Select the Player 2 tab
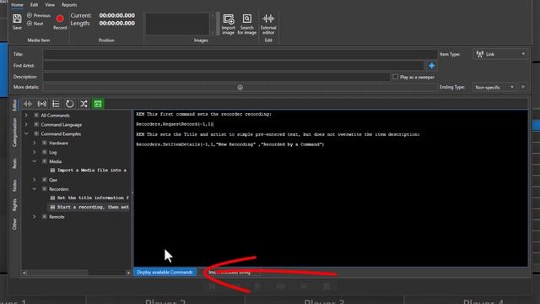The width and height of the screenshot is (540, 304). [165, 301]
